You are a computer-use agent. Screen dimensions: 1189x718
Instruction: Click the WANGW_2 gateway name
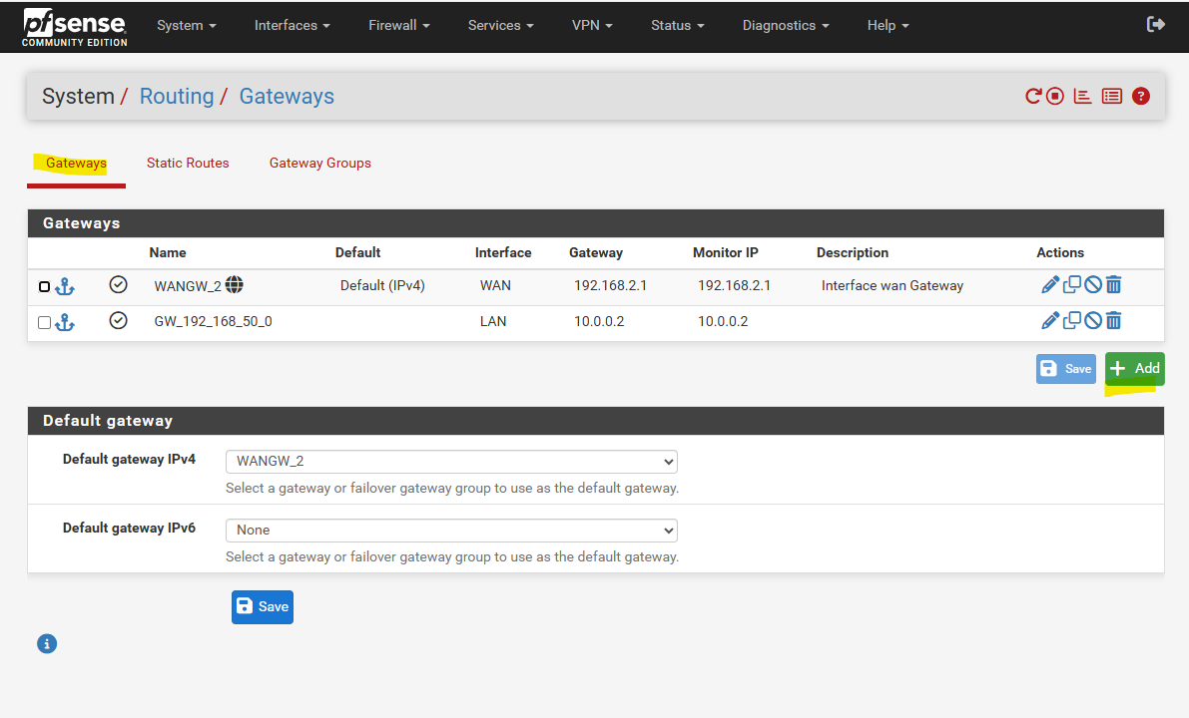click(188, 286)
